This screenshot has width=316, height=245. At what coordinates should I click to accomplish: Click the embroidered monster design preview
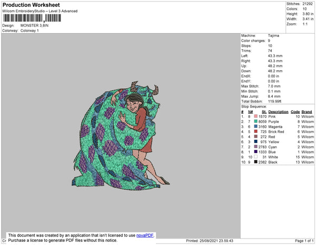[x=121, y=136]
